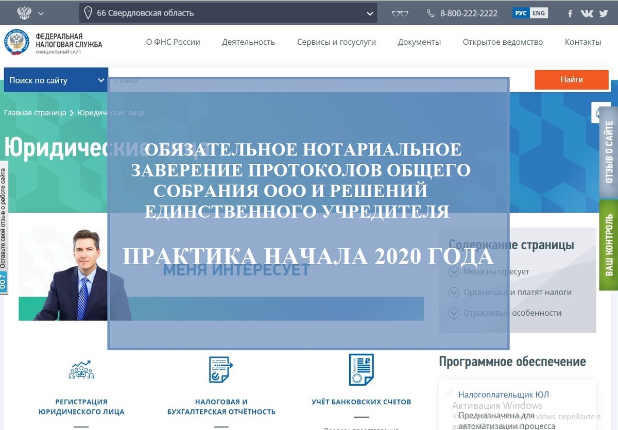
Task: Open the Деятельность menu
Action: click(x=249, y=42)
